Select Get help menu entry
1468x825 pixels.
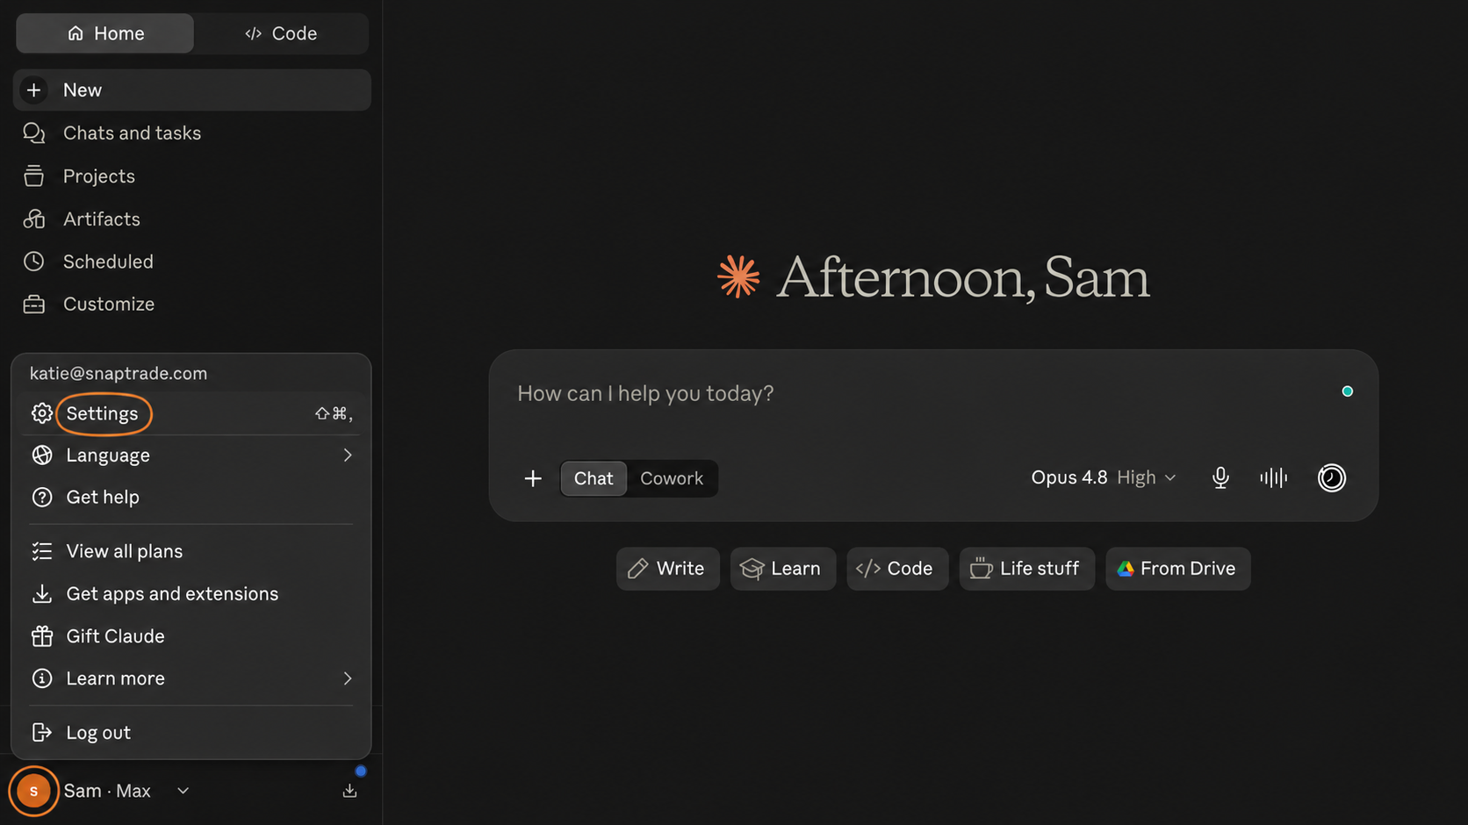(191, 498)
